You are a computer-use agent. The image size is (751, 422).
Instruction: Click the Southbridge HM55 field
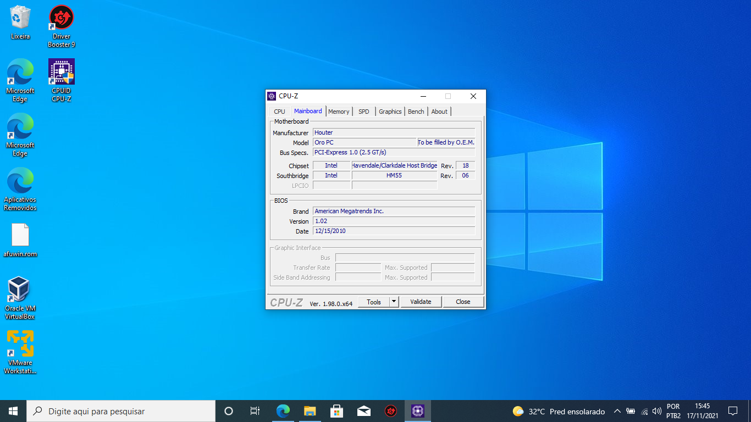(395, 175)
